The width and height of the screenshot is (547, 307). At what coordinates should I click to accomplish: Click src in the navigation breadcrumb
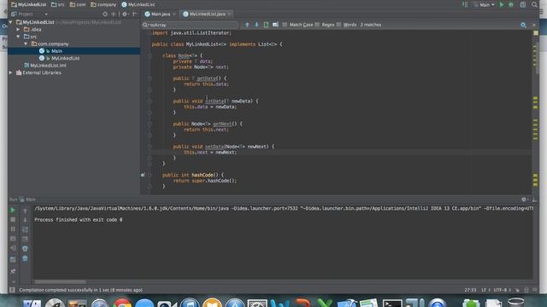click(x=58, y=4)
